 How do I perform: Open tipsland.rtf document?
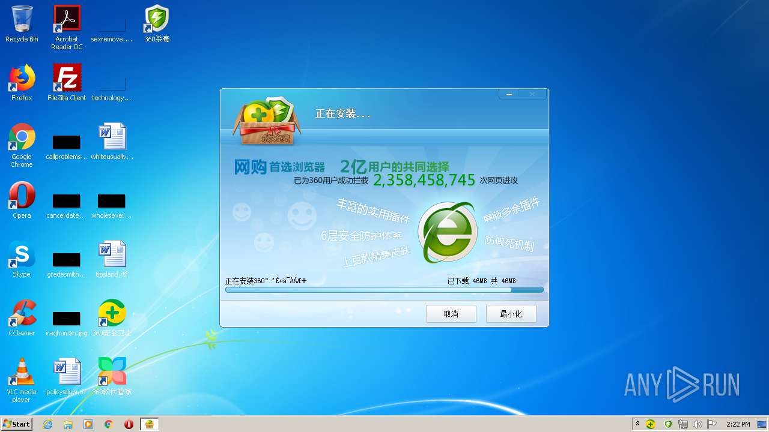(x=112, y=259)
